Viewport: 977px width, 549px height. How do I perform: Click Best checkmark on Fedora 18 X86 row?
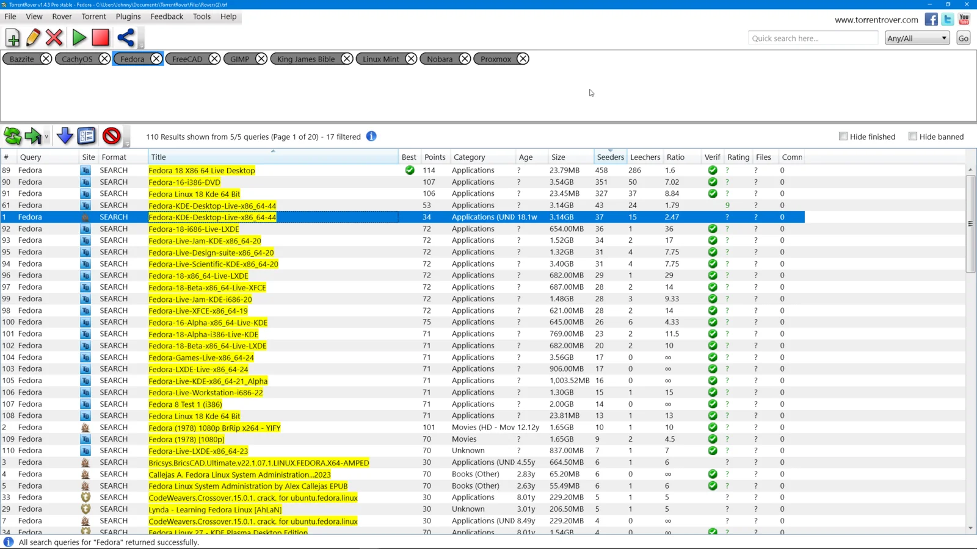(410, 170)
